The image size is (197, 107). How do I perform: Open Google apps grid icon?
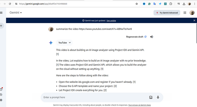coord(185,13)
